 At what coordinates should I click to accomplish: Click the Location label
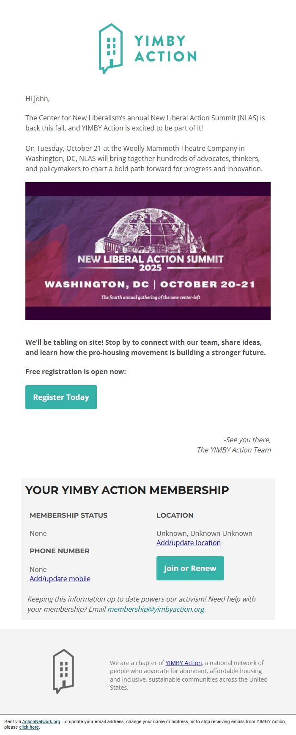coord(175,515)
